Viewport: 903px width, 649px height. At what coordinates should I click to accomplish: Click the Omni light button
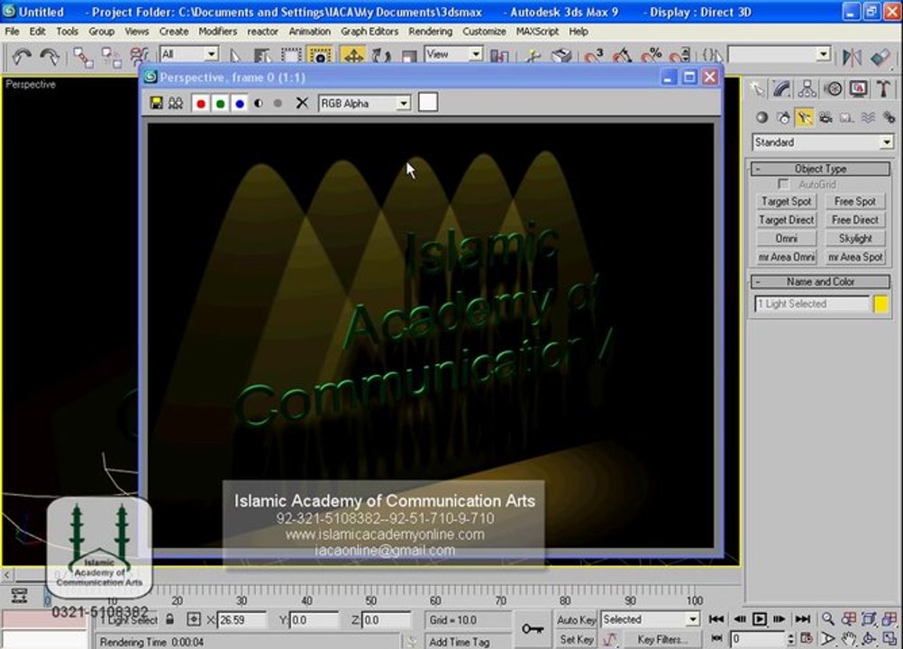coord(786,238)
